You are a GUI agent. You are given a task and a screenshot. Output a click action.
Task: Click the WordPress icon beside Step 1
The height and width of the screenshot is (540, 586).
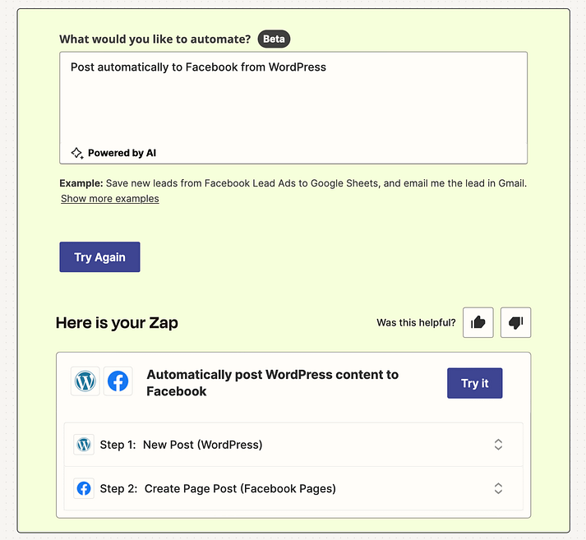pos(84,445)
